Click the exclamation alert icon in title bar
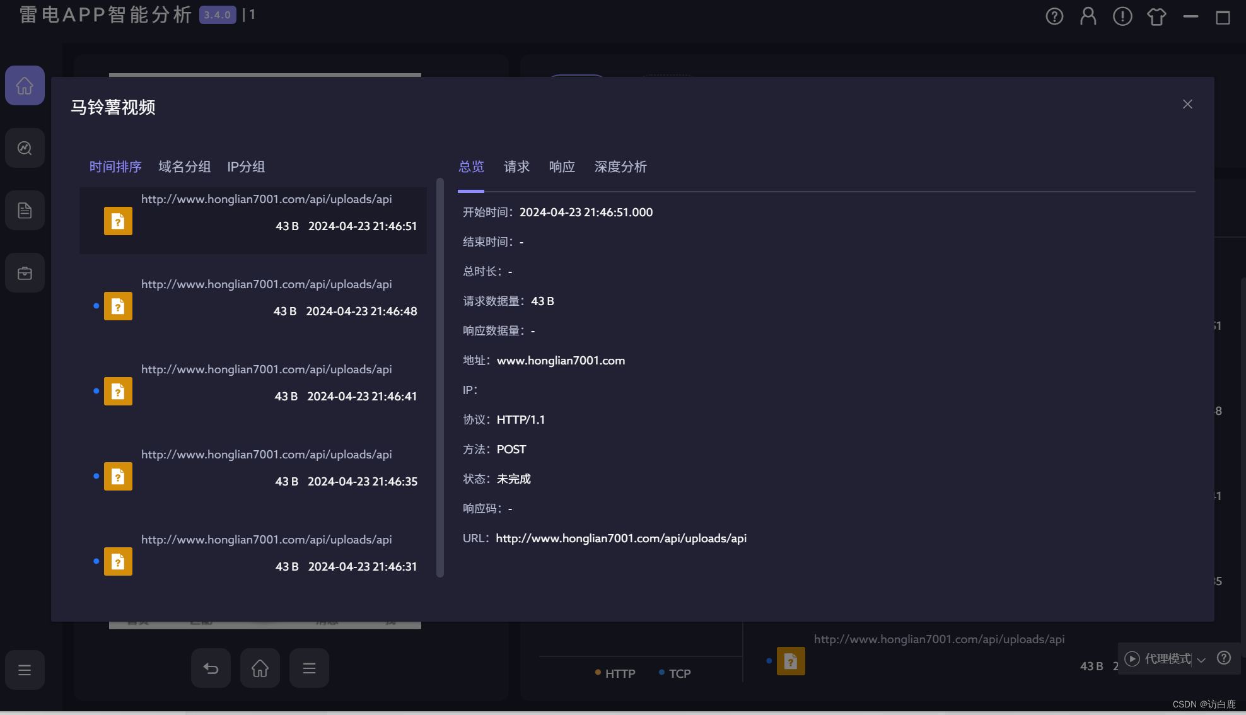This screenshot has height=715, width=1246. (x=1122, y=16)
